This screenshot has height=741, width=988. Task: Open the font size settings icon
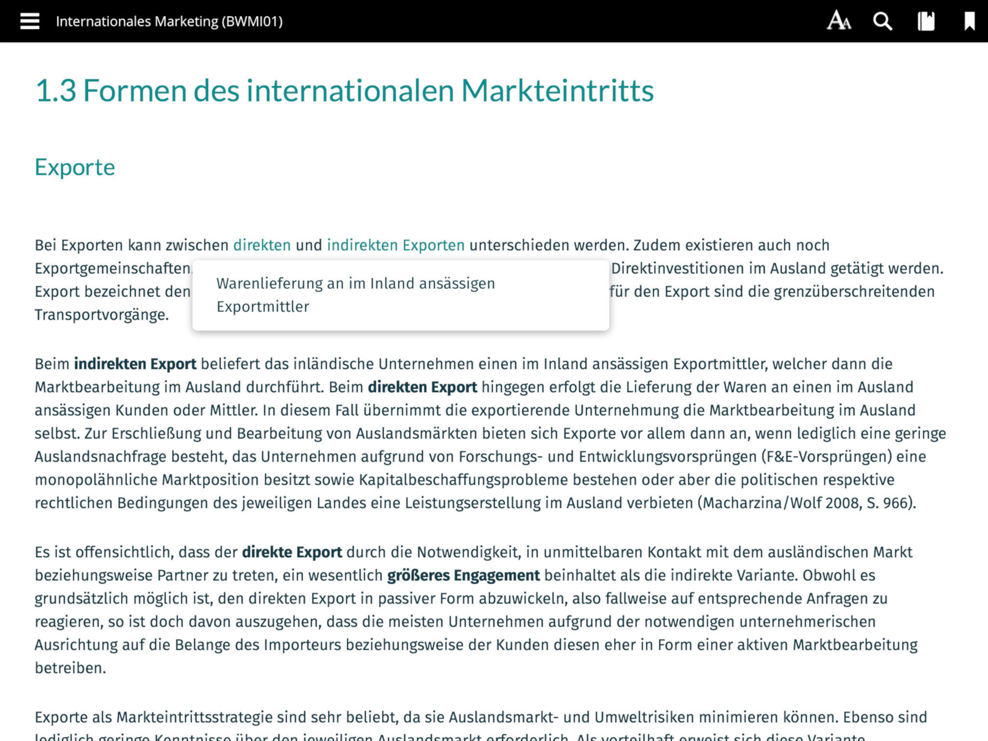[x=838, y=21]
